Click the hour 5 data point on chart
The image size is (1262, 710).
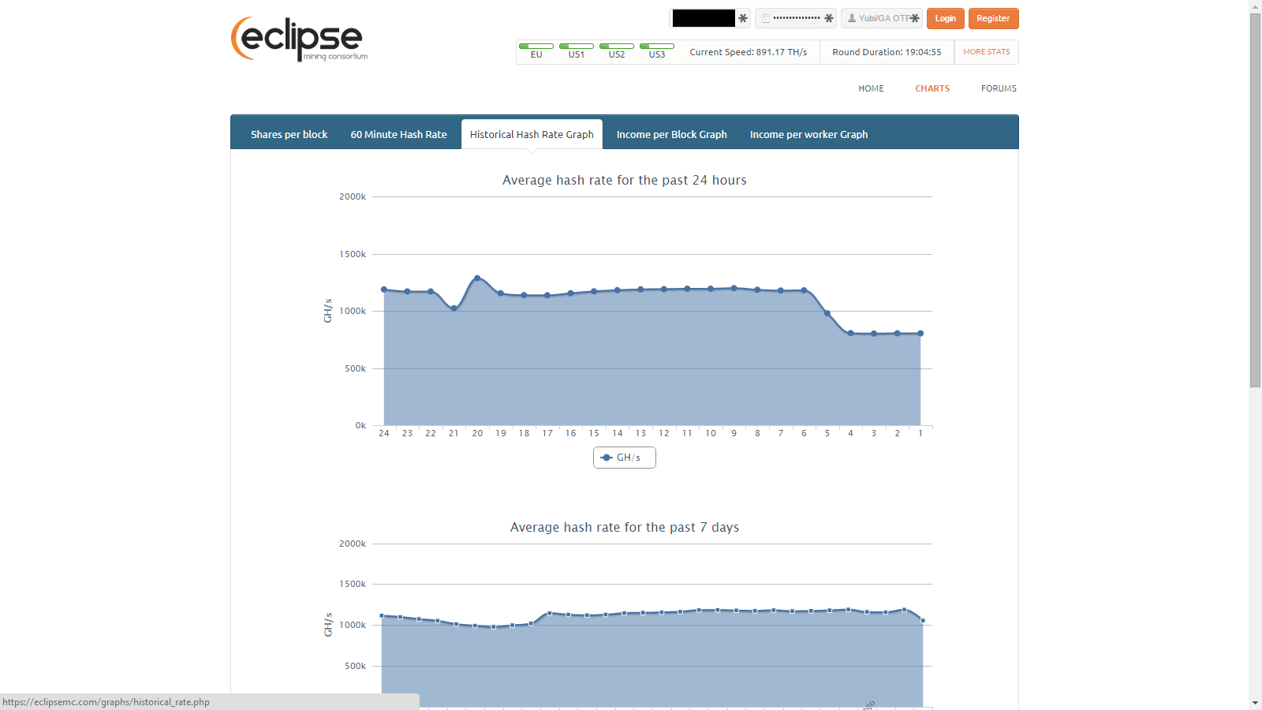827,313
